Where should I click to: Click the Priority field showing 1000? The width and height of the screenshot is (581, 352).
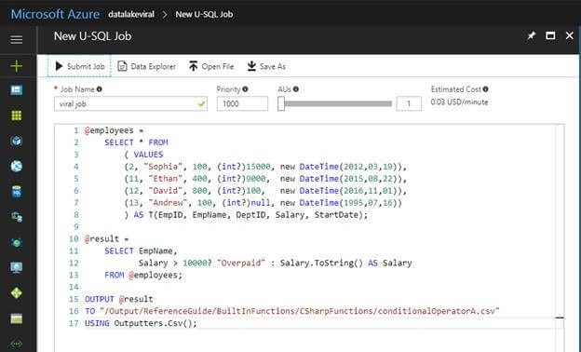(x=242, y=103)
